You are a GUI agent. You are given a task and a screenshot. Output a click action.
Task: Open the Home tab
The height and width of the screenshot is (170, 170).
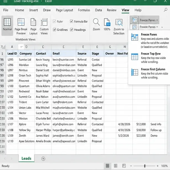[x=19, y=10]
